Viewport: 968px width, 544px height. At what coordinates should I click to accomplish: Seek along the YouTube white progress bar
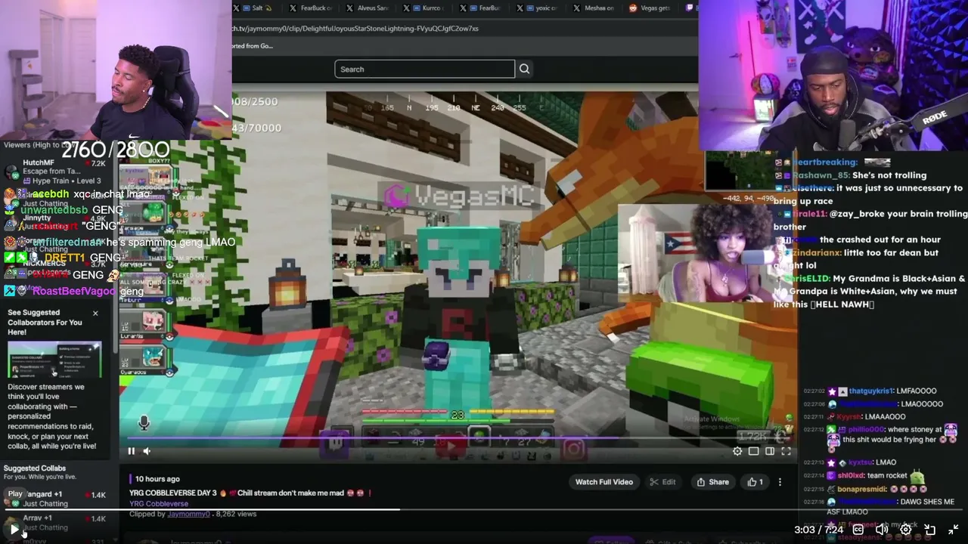(x=484, y=509)
